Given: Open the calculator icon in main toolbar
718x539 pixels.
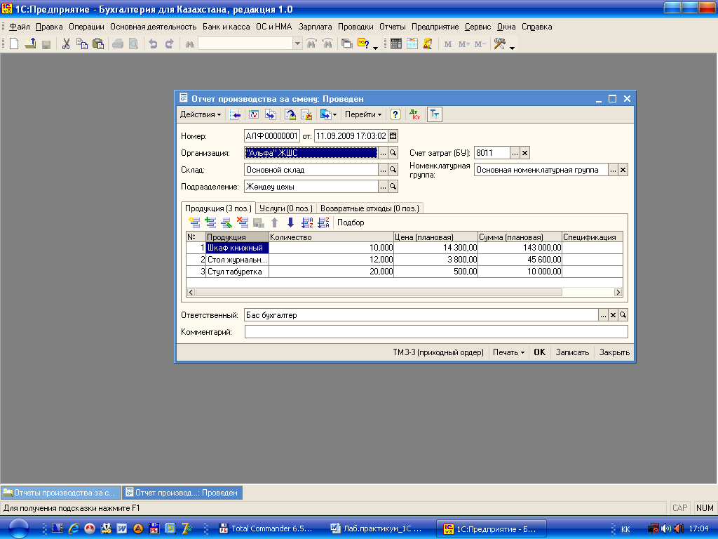Looking at the screenshot, I should (396, 44).
